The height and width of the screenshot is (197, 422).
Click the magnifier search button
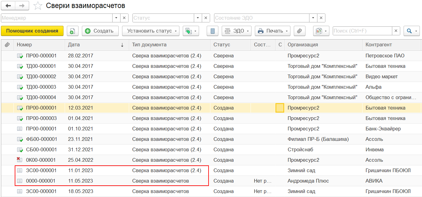coord(412,31)
